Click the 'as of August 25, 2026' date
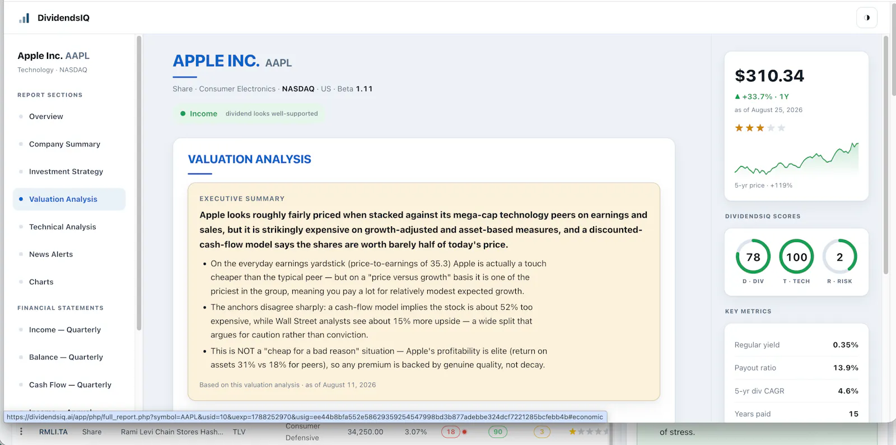Viewport: 896px width, 445px height. [768, 110]
